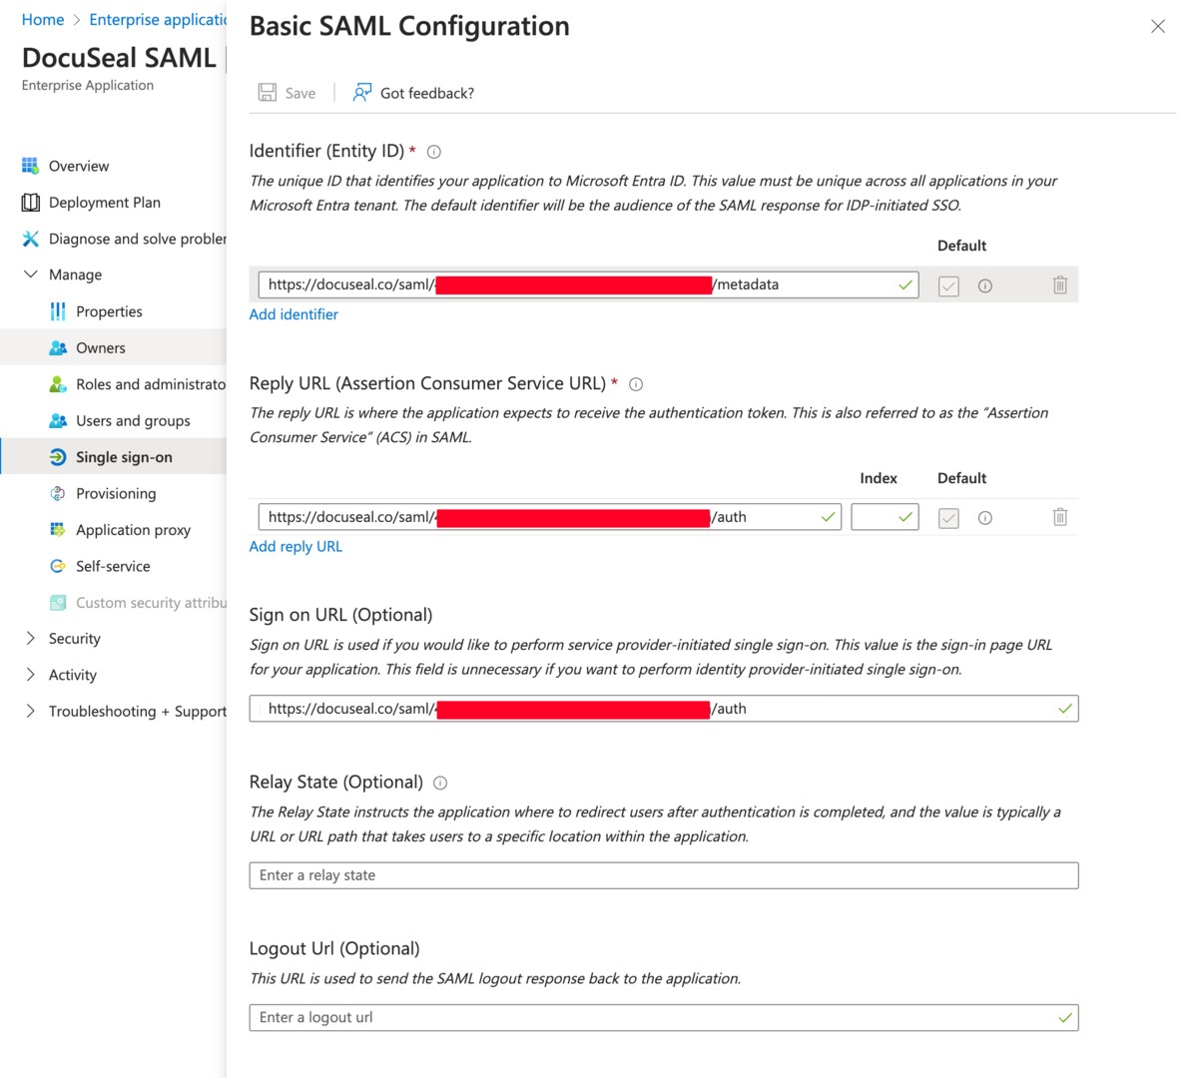Click Got feedback? link

pos(427,93)
